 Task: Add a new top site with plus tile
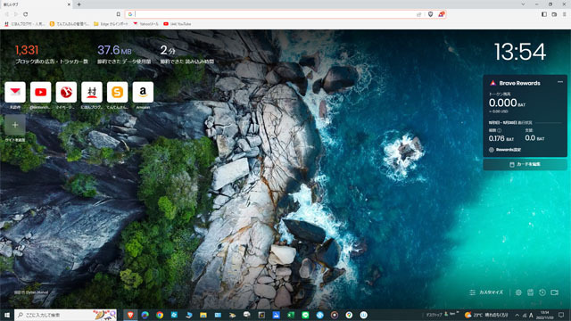pyautogui.click(x=15, y=125)
